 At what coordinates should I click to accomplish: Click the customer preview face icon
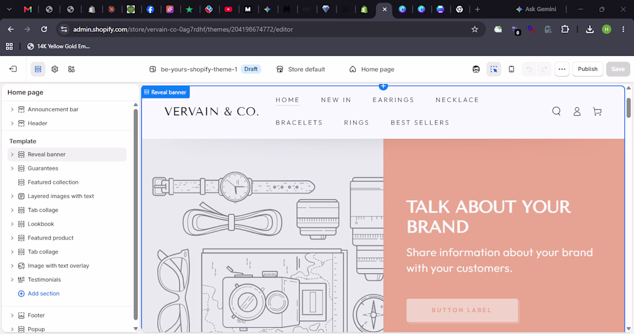[476, 69]
